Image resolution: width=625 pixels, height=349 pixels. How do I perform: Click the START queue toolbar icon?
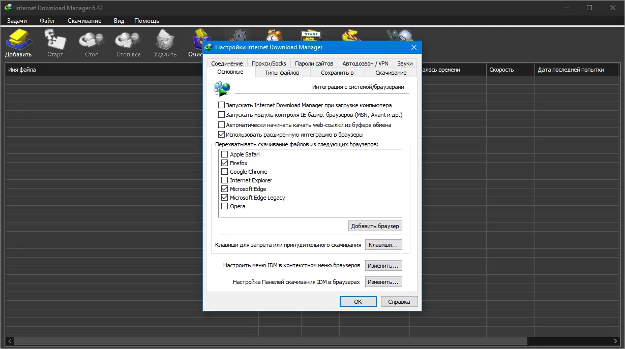coord(311,35)
